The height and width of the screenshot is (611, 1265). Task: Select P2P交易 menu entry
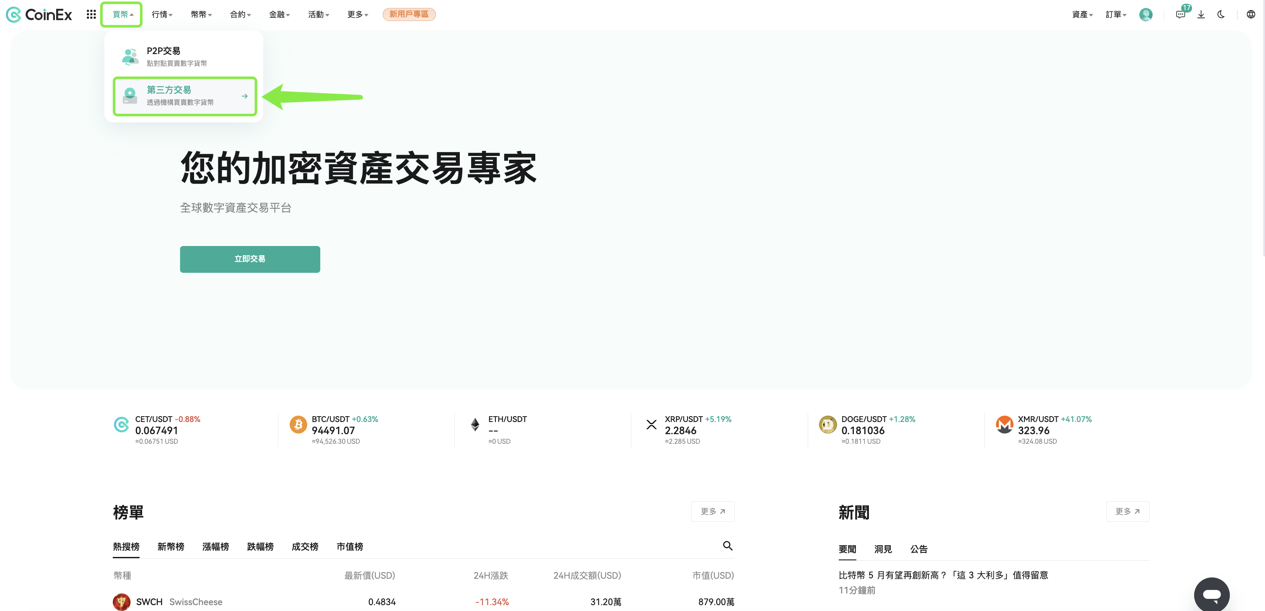tap(185, 57)
